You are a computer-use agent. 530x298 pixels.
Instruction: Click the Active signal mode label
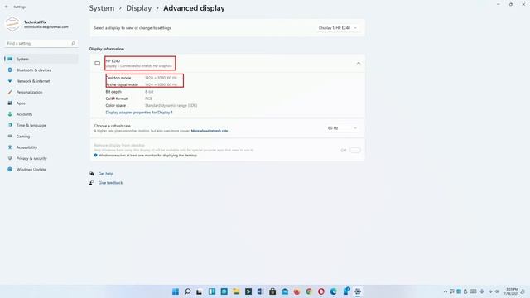(x=122, y=84)
